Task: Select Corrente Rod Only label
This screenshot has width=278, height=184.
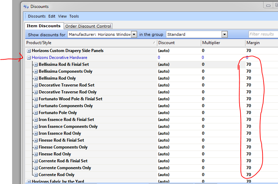Action: (57, 175)
